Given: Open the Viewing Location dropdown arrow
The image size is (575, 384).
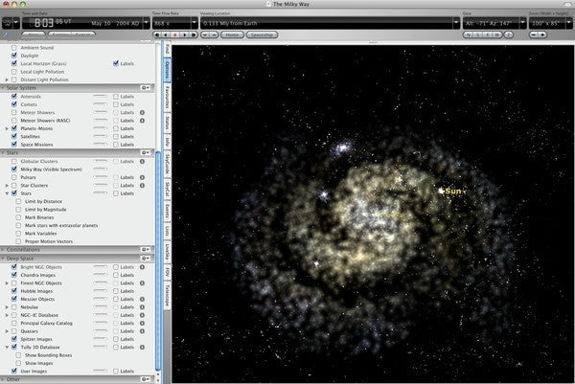Looking at the screenshot, I should click(x=456, y=23).
